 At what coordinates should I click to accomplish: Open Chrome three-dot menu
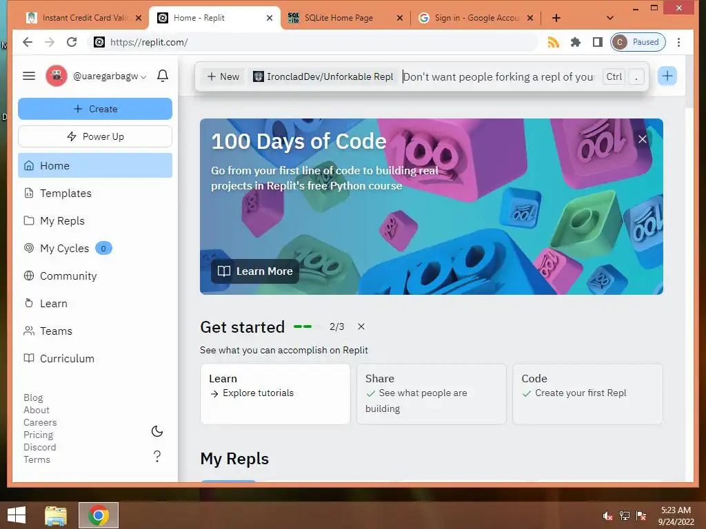(x=678, y=42)
